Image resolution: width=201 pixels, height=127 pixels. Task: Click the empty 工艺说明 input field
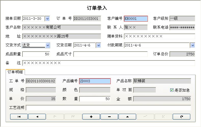tap(108, 108)
